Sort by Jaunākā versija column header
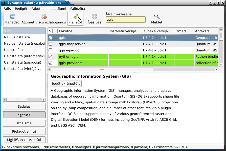 (157, 31)
